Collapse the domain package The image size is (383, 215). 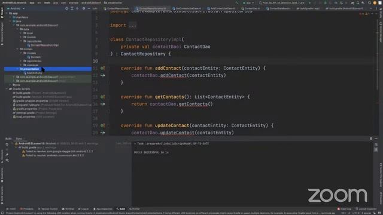[17, 49]
